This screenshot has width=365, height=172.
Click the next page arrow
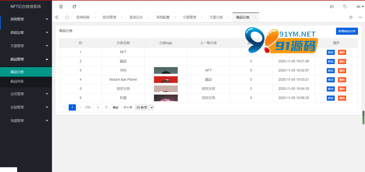click(x=80, y=107)
